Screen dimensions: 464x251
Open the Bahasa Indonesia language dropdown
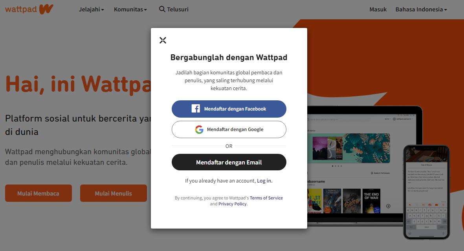pos(421,9)
